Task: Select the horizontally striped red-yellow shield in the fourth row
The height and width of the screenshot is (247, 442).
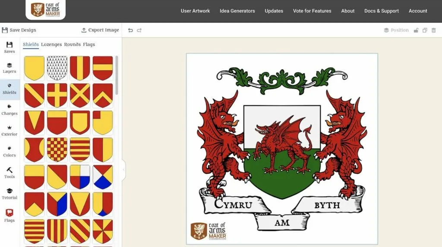Action: click(80, 150)
